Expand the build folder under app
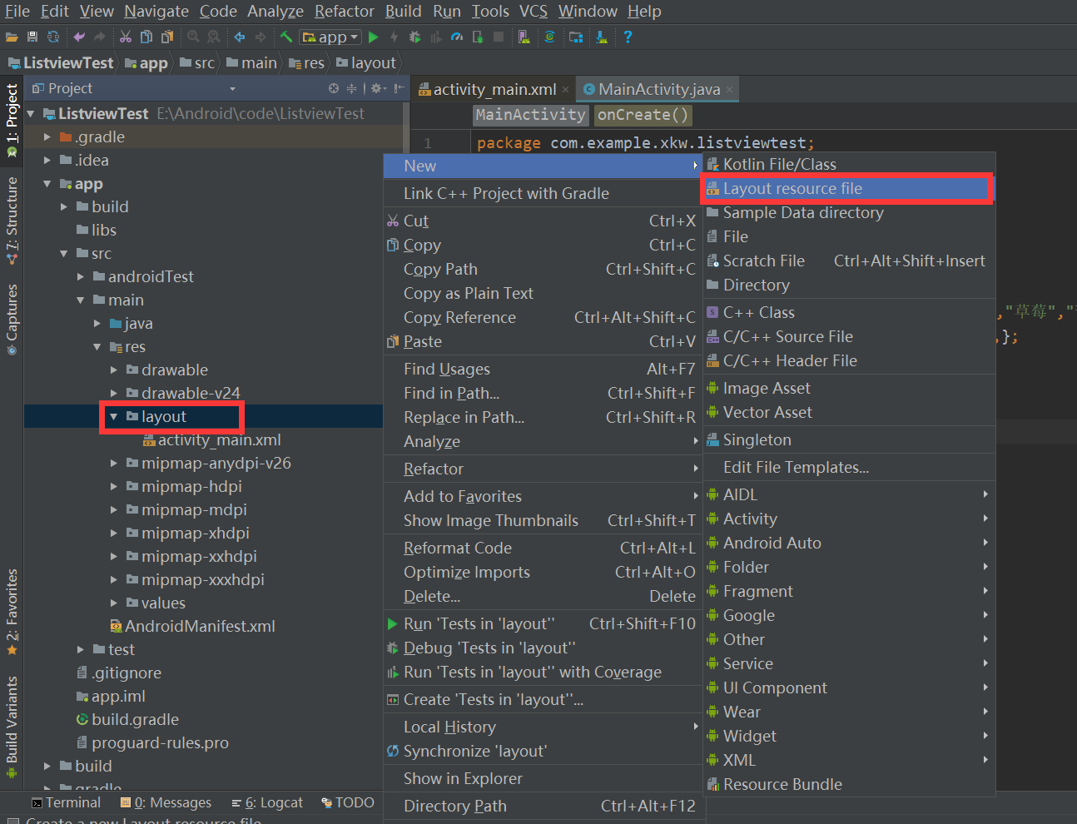 click(64, 206)
